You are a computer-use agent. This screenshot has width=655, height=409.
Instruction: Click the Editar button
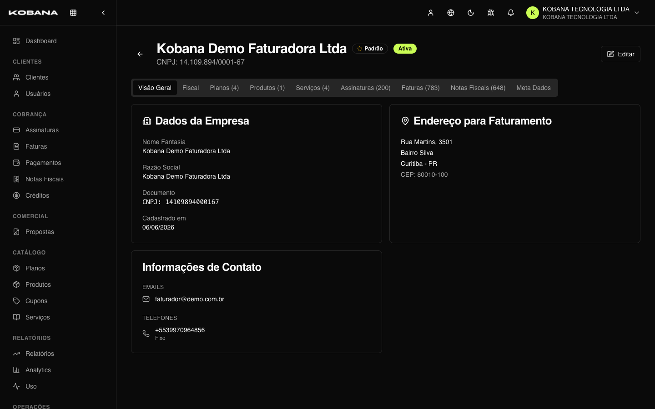(x=620, y=54)
